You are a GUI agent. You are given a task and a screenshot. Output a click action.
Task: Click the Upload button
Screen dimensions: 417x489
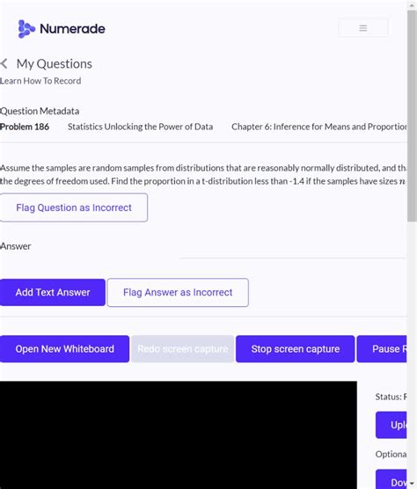point(391,425)
